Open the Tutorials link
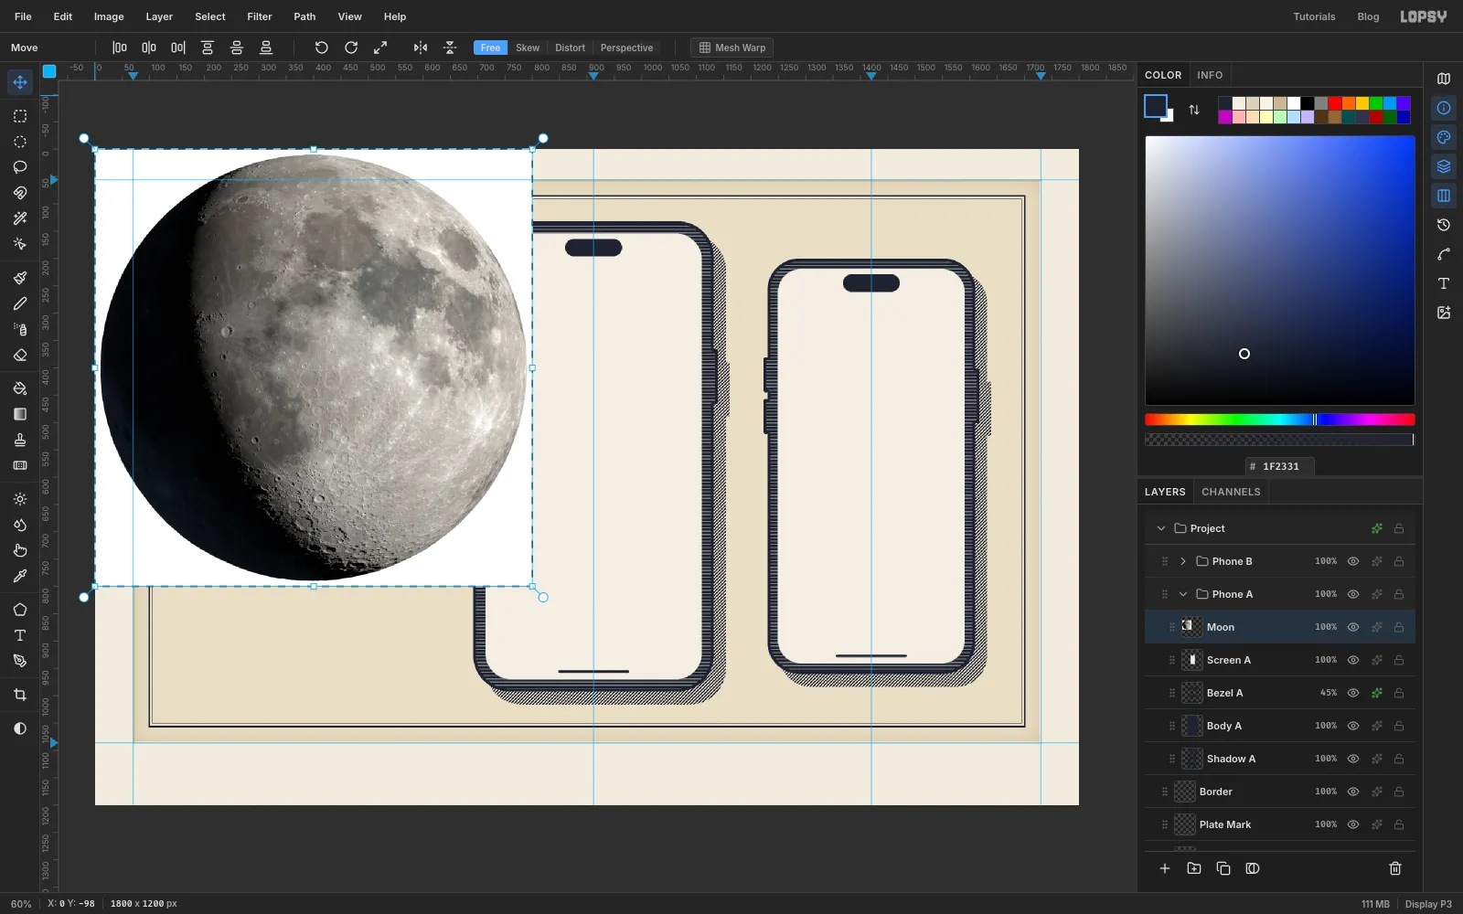1463x914 pixels. pyautogui.click(x=1314, y=16)
